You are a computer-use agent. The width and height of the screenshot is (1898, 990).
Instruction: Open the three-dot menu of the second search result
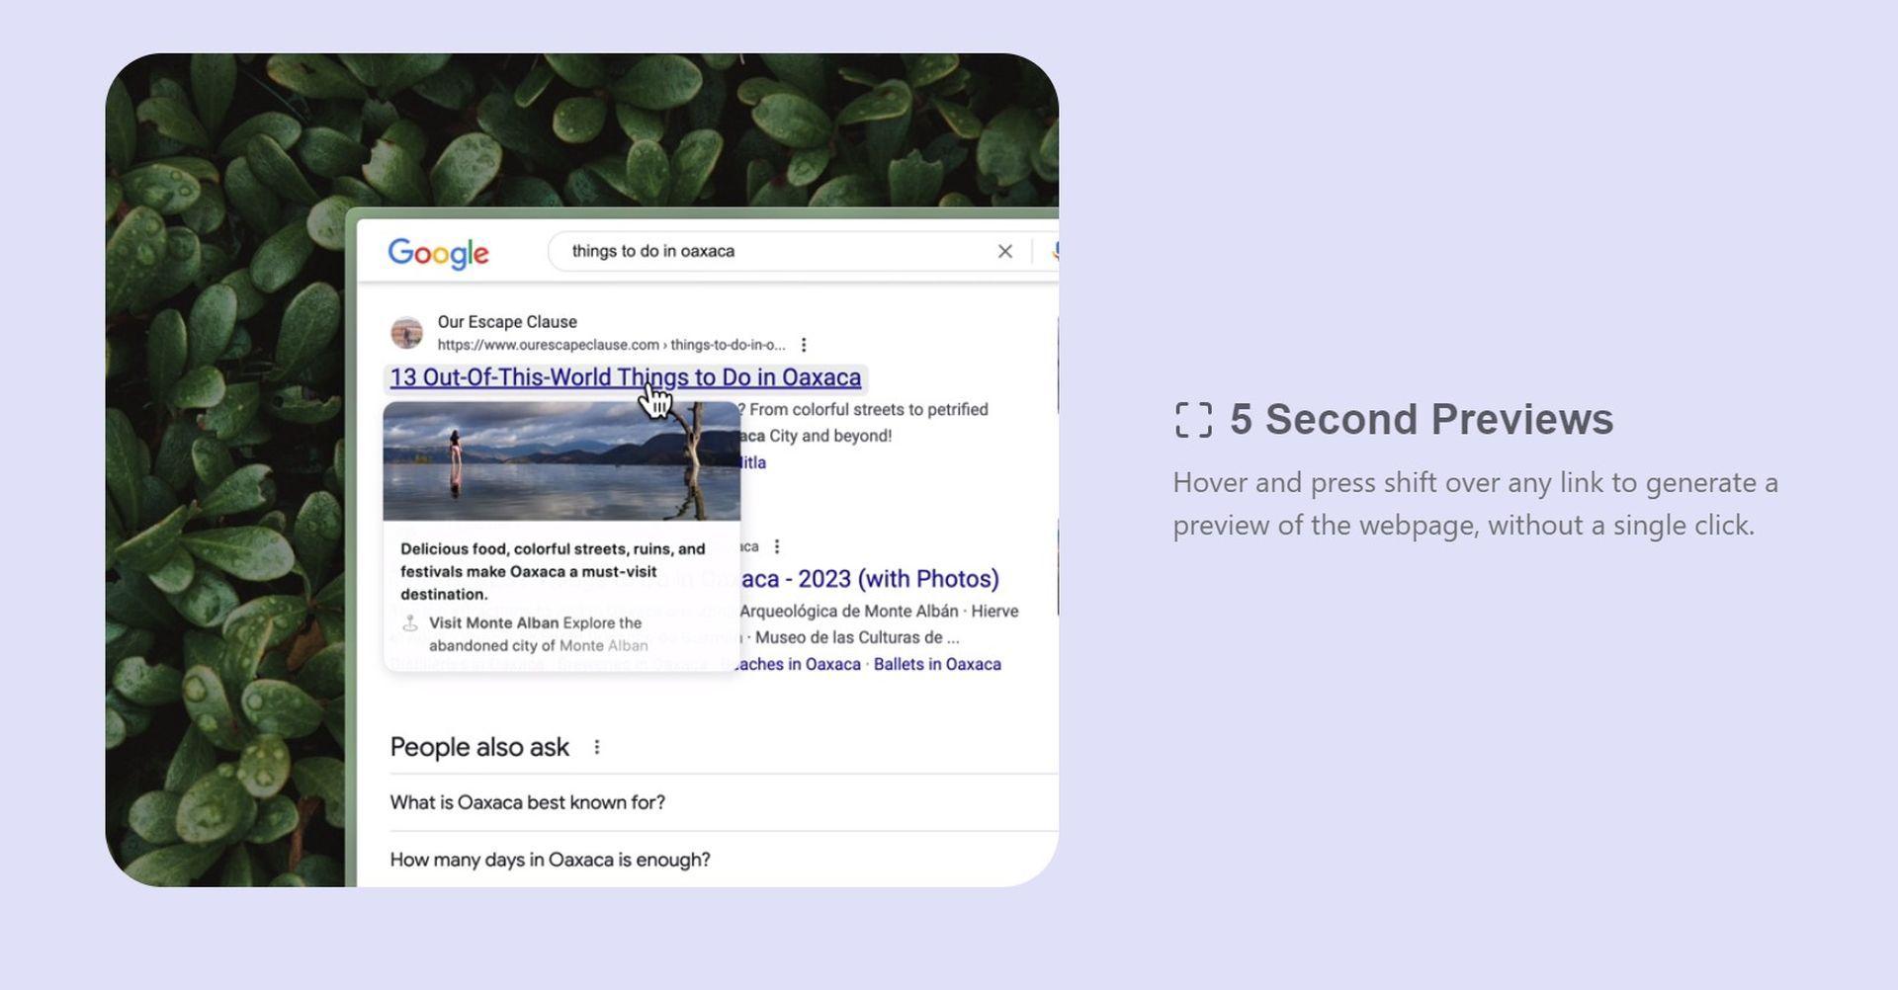click(x=777, y=546)
